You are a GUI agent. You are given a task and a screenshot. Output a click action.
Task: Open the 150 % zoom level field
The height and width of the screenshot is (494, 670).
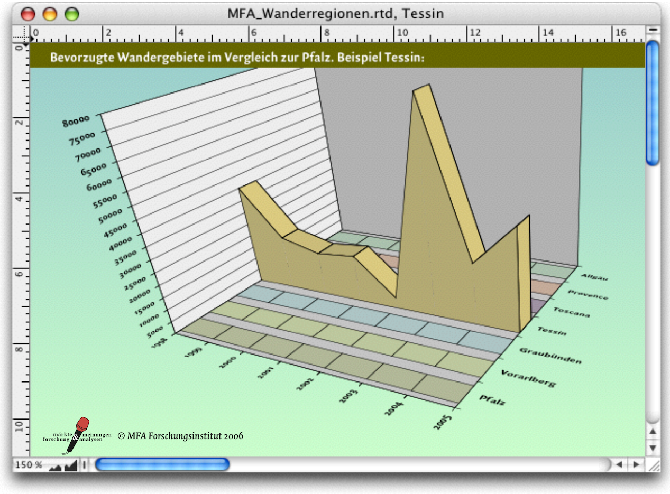[x=30, y=465]
